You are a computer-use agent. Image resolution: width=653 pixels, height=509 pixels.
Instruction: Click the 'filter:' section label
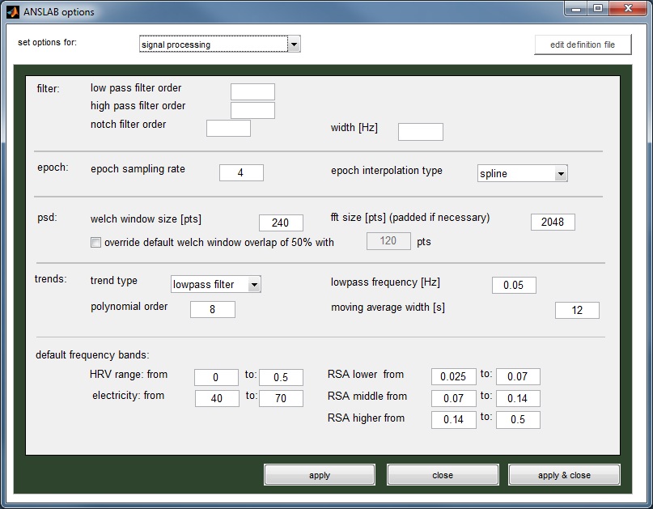point(49,89)
